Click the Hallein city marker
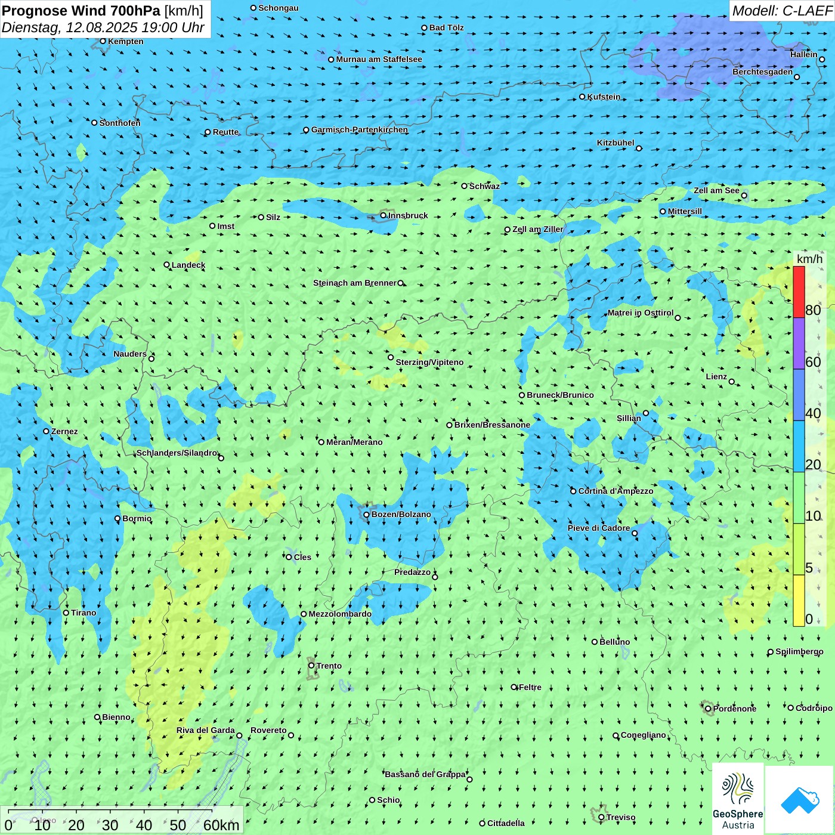 tap(822, 59)
